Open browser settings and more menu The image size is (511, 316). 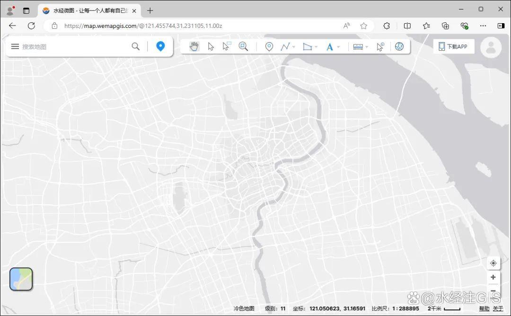click(483, 26)
